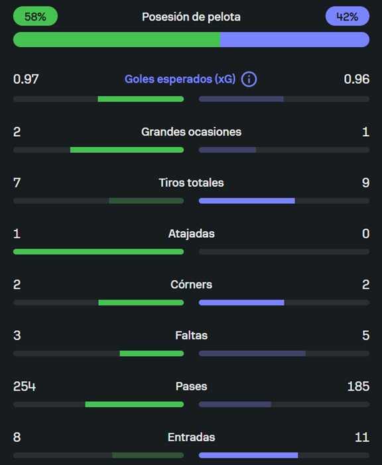Click the 0.96 xG value
Viewport: 382px width, 465px height.
coord(357,79)
